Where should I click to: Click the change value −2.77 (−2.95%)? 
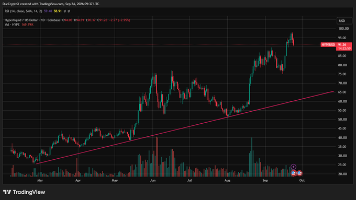click(119, 20)
